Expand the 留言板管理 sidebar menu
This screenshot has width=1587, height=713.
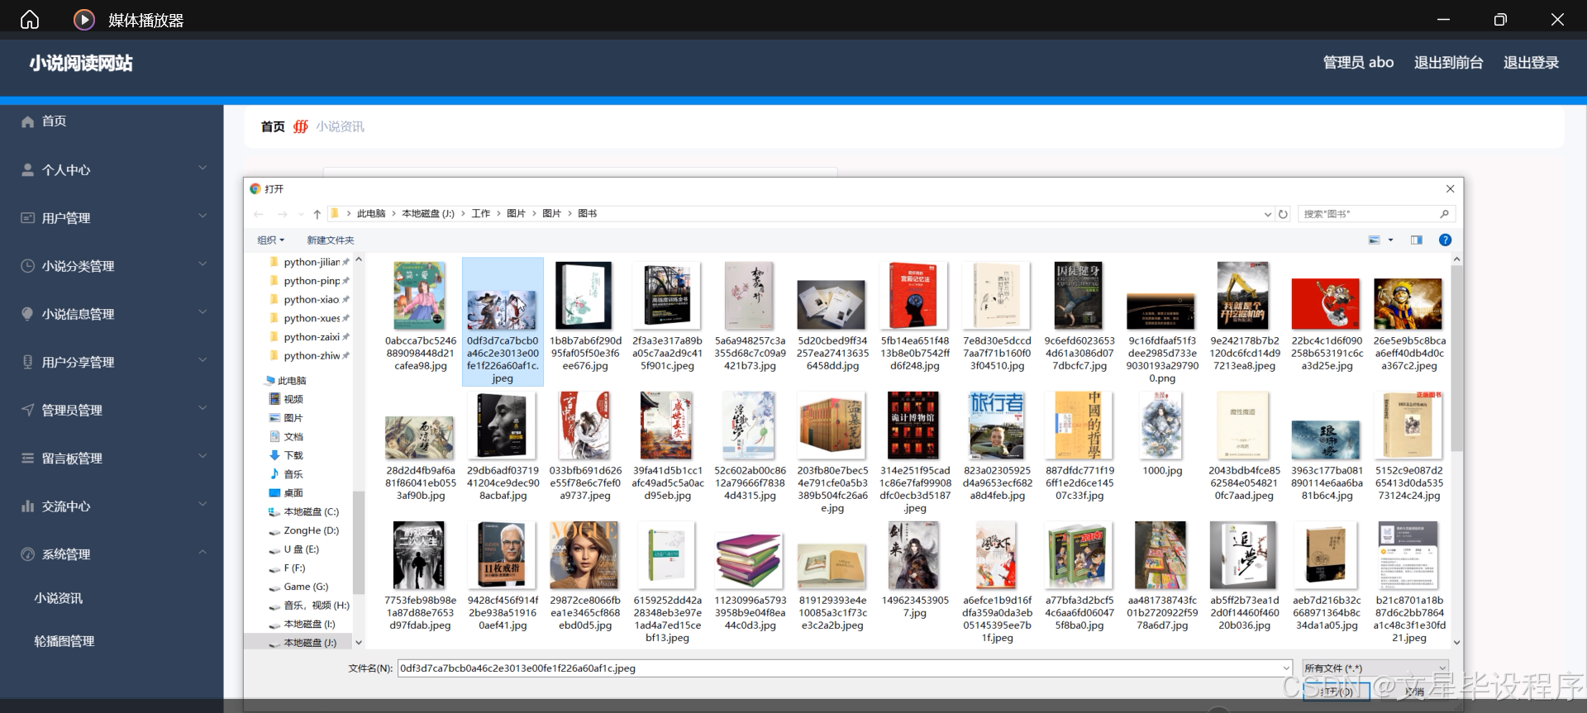click(112, 457)
